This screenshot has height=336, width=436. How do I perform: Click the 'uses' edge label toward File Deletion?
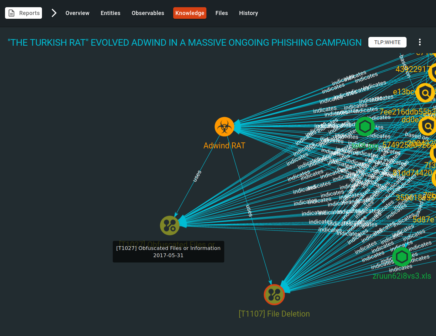249,211
